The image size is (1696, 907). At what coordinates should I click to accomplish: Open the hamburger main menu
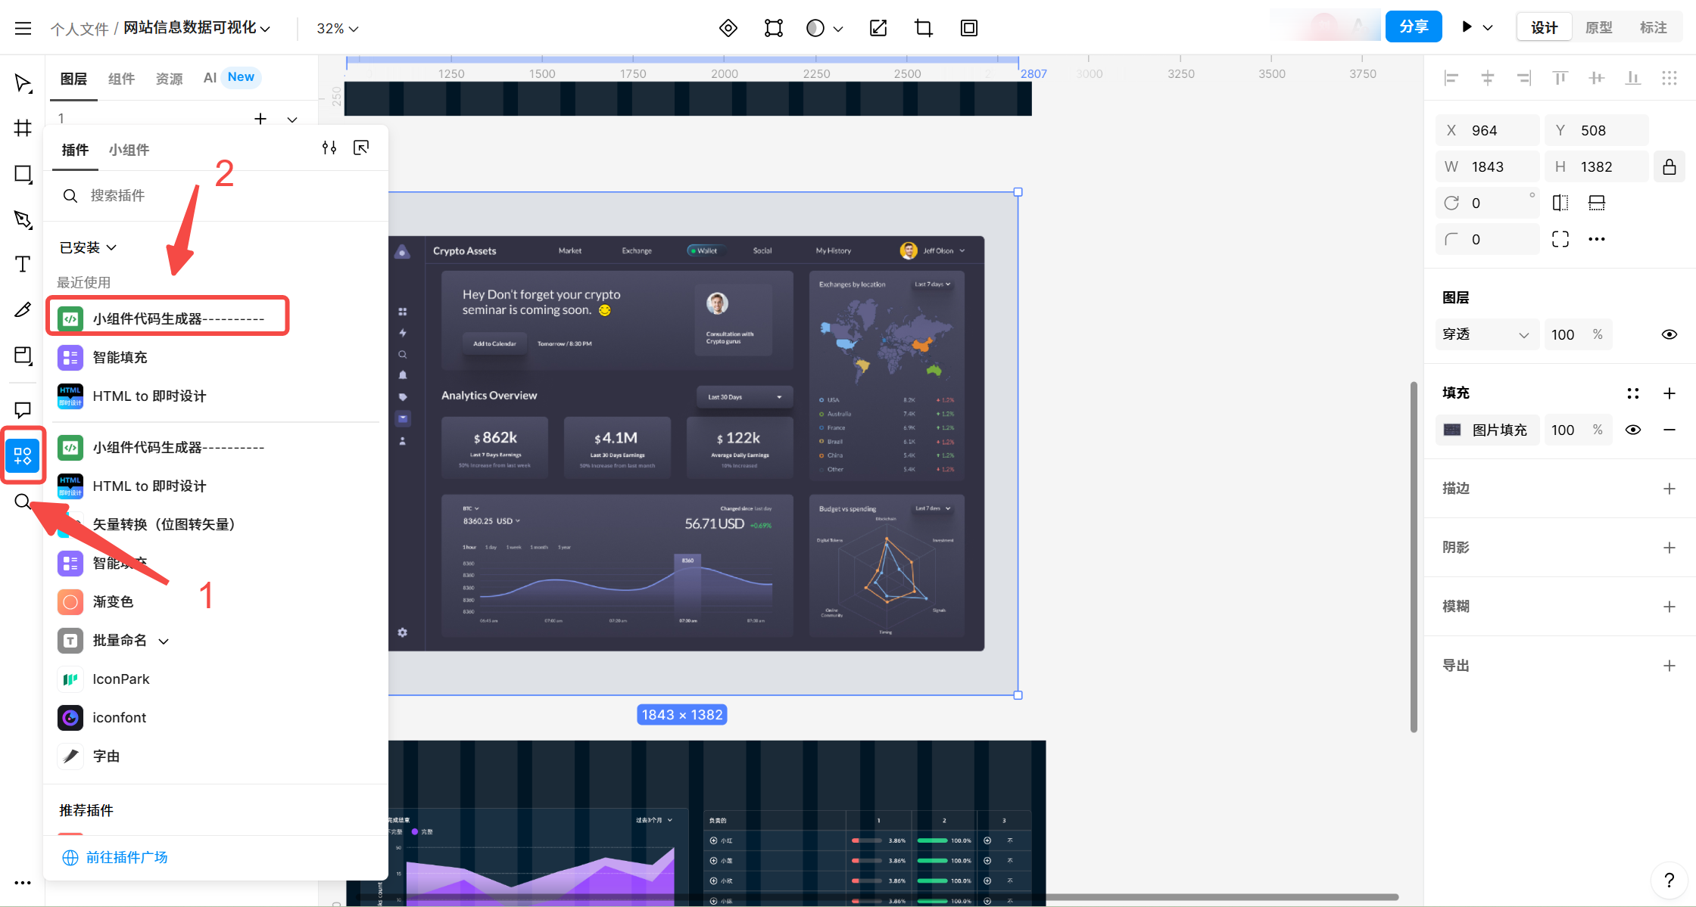23,28
